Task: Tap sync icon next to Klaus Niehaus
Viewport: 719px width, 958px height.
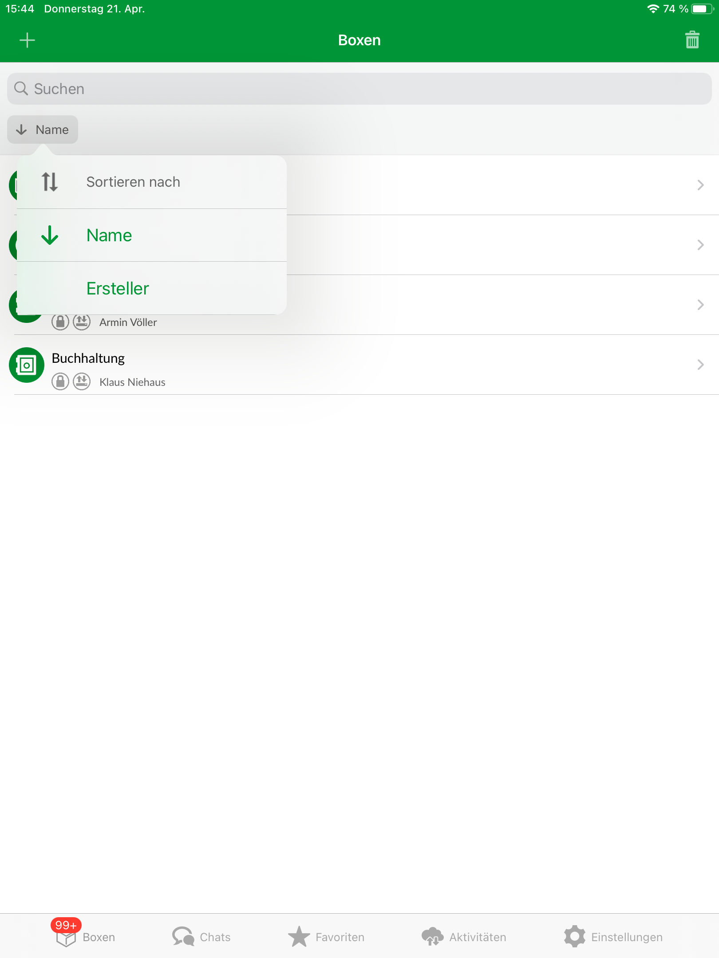Action: coord(82,381)
